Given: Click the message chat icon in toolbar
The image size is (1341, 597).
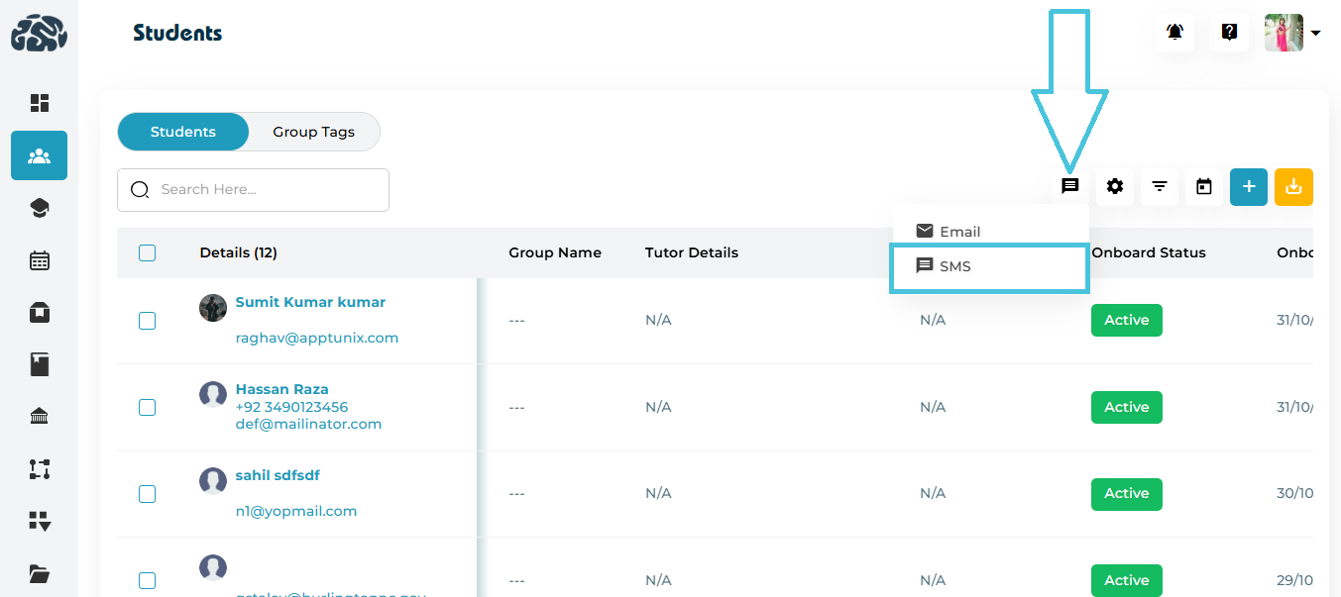Looking at the screenshot, I should [x=1069, y=186].
